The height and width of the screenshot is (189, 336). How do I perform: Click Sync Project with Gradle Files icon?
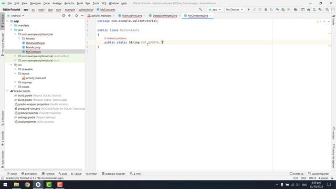(x=309, y=9)
